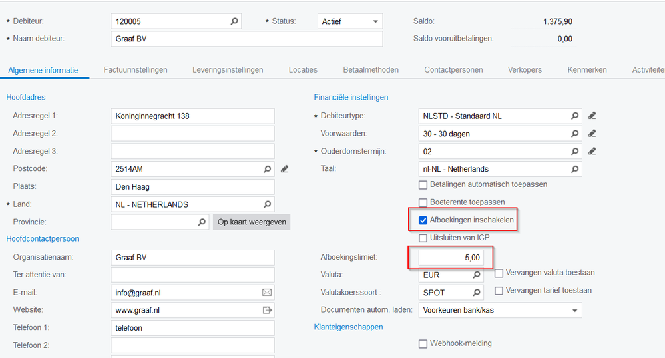Open the Betaalmethoden tab
The height and width of the screenshot is (358, 665).
(x=371, y=70)
